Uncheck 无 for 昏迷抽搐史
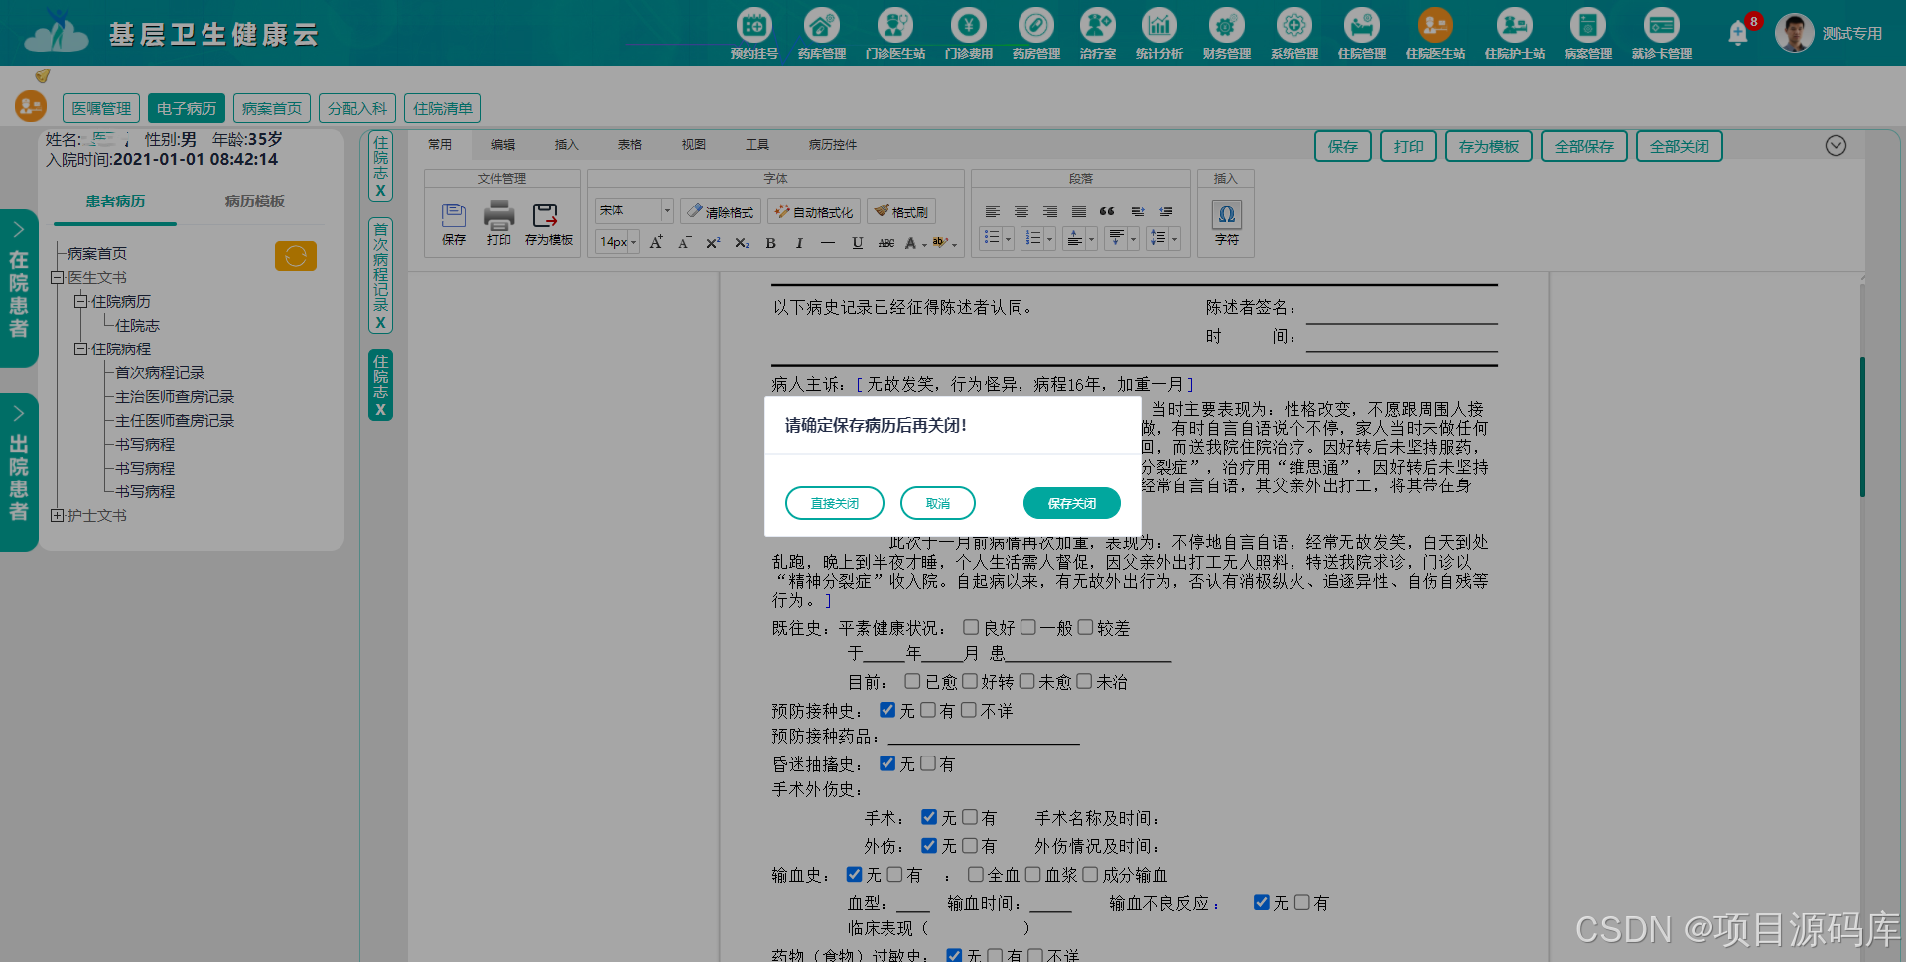Screen dimensions: 1906x962 [887, 763]
